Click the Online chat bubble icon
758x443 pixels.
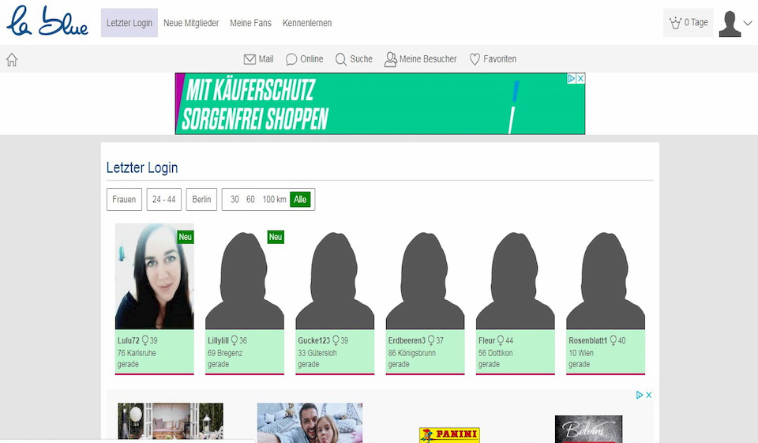point(291,59)
